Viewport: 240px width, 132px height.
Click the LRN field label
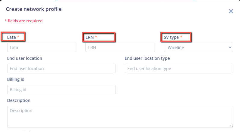(90, 37)
